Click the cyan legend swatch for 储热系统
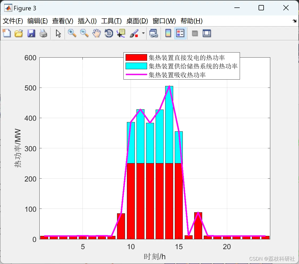This screenshot has width=299, height=264. [136, 66]
